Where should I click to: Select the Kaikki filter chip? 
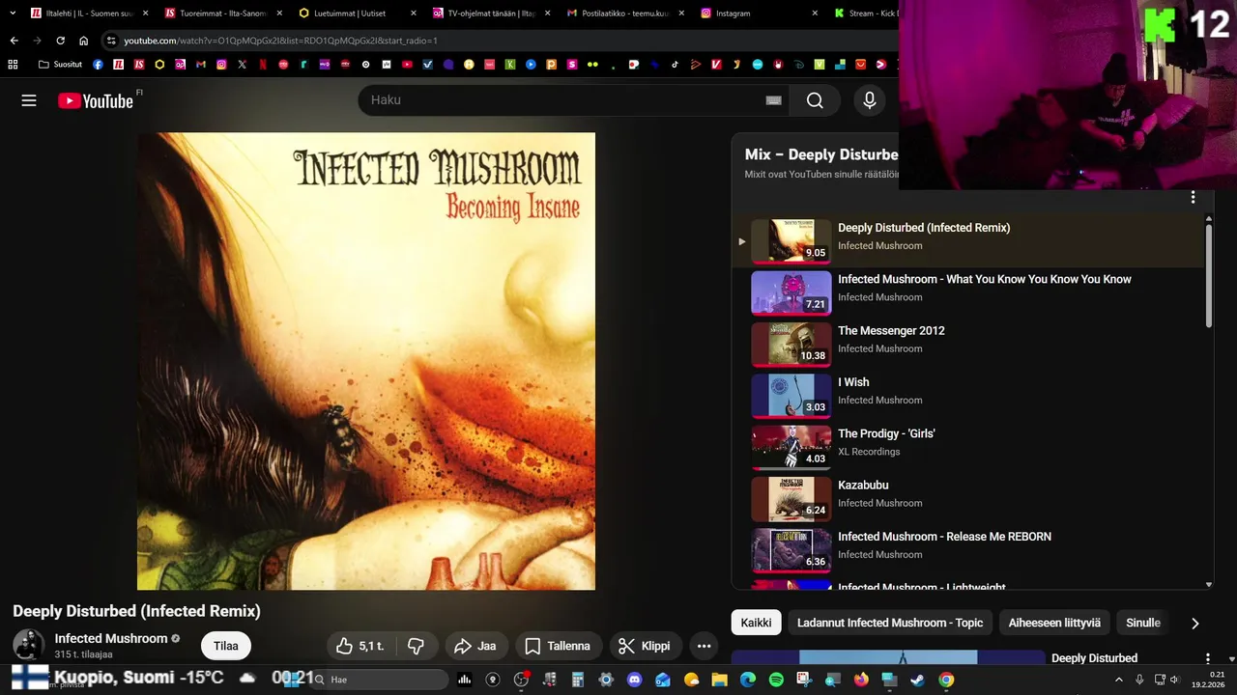point(756,623)
